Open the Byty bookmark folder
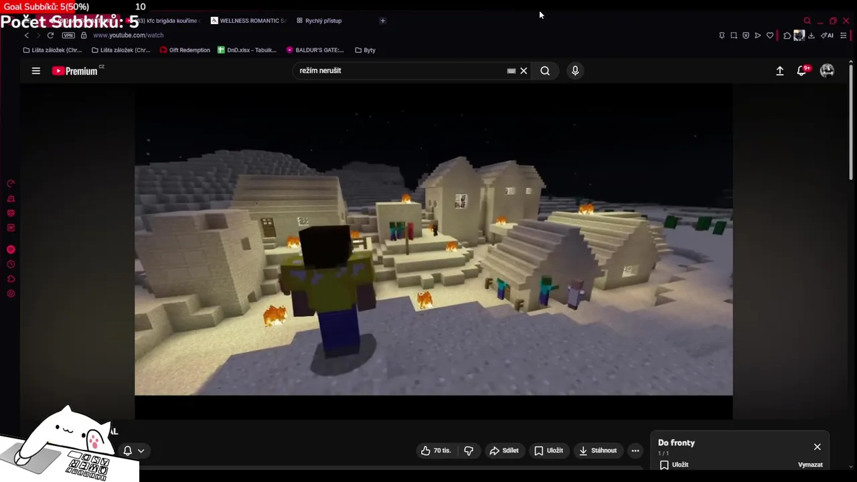This screenshot has width=857, height=482. click(x=365, y=50)
